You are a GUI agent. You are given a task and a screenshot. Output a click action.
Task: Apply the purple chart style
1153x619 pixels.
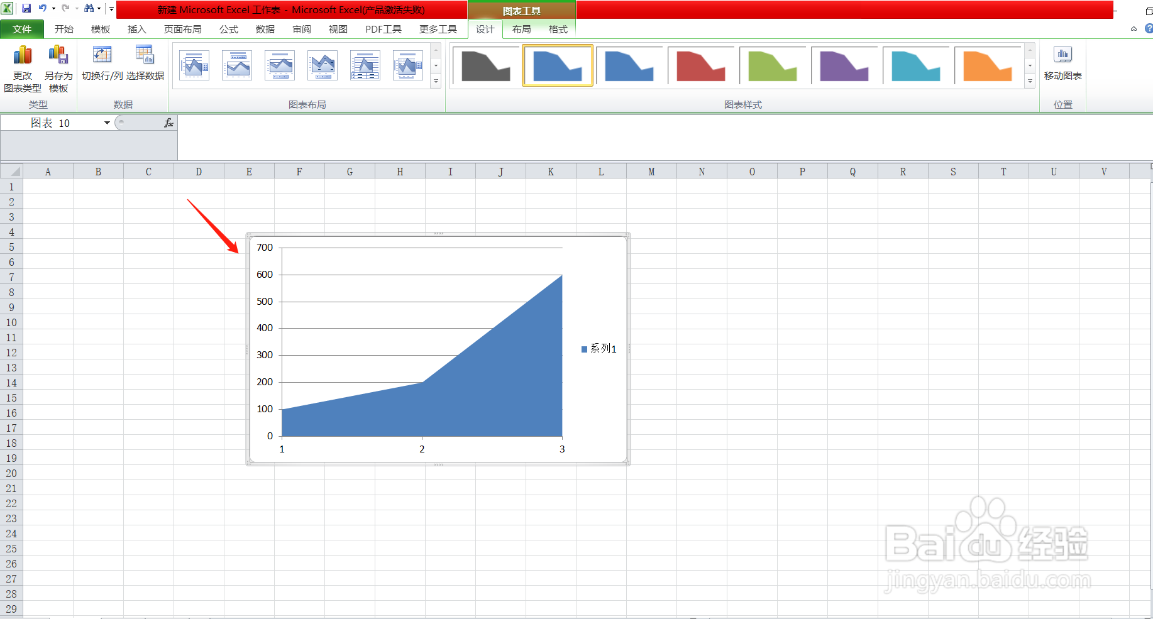click(x=844, y=65)
